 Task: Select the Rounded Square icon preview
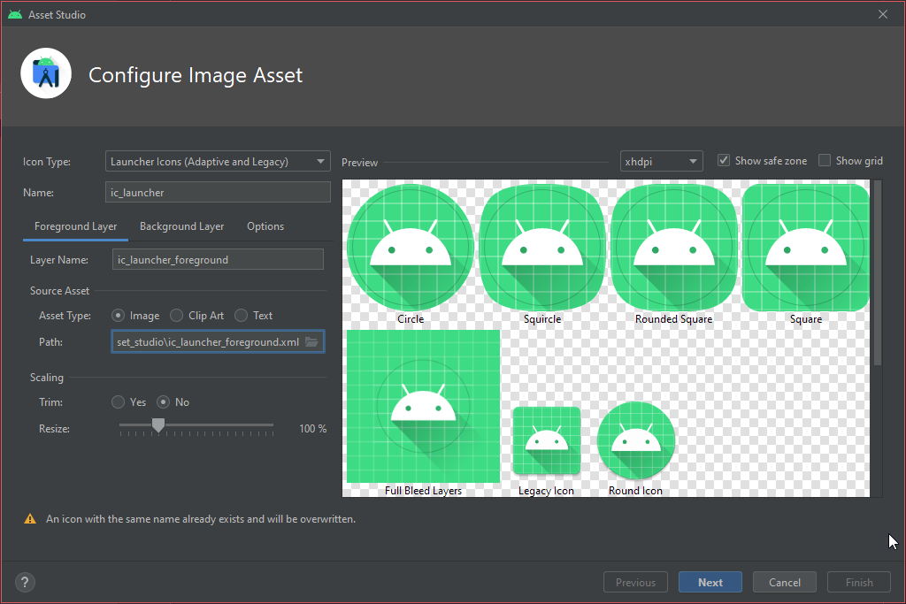[673, 248]
